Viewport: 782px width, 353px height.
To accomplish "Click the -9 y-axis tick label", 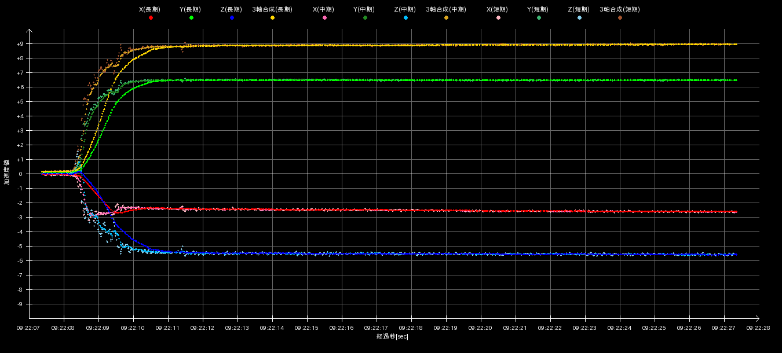I will tap(20, 304).
